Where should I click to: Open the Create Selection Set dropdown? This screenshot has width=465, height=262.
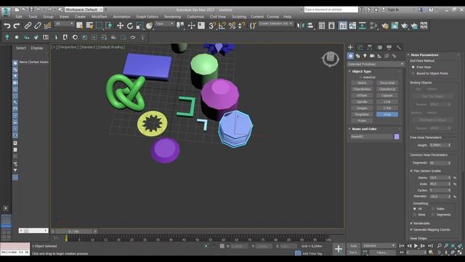pyautogui.click(x=275, y=24)
